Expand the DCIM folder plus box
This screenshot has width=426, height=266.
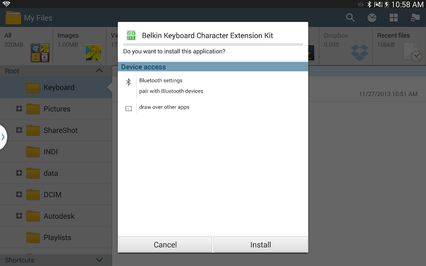click(19, 195)
